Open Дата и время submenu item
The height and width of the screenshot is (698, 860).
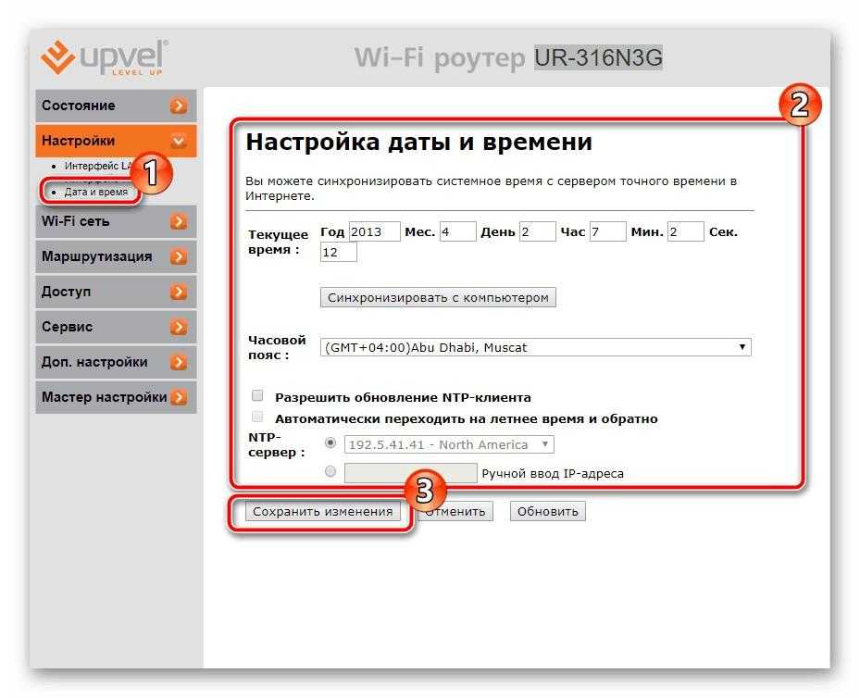coord(95,193)
